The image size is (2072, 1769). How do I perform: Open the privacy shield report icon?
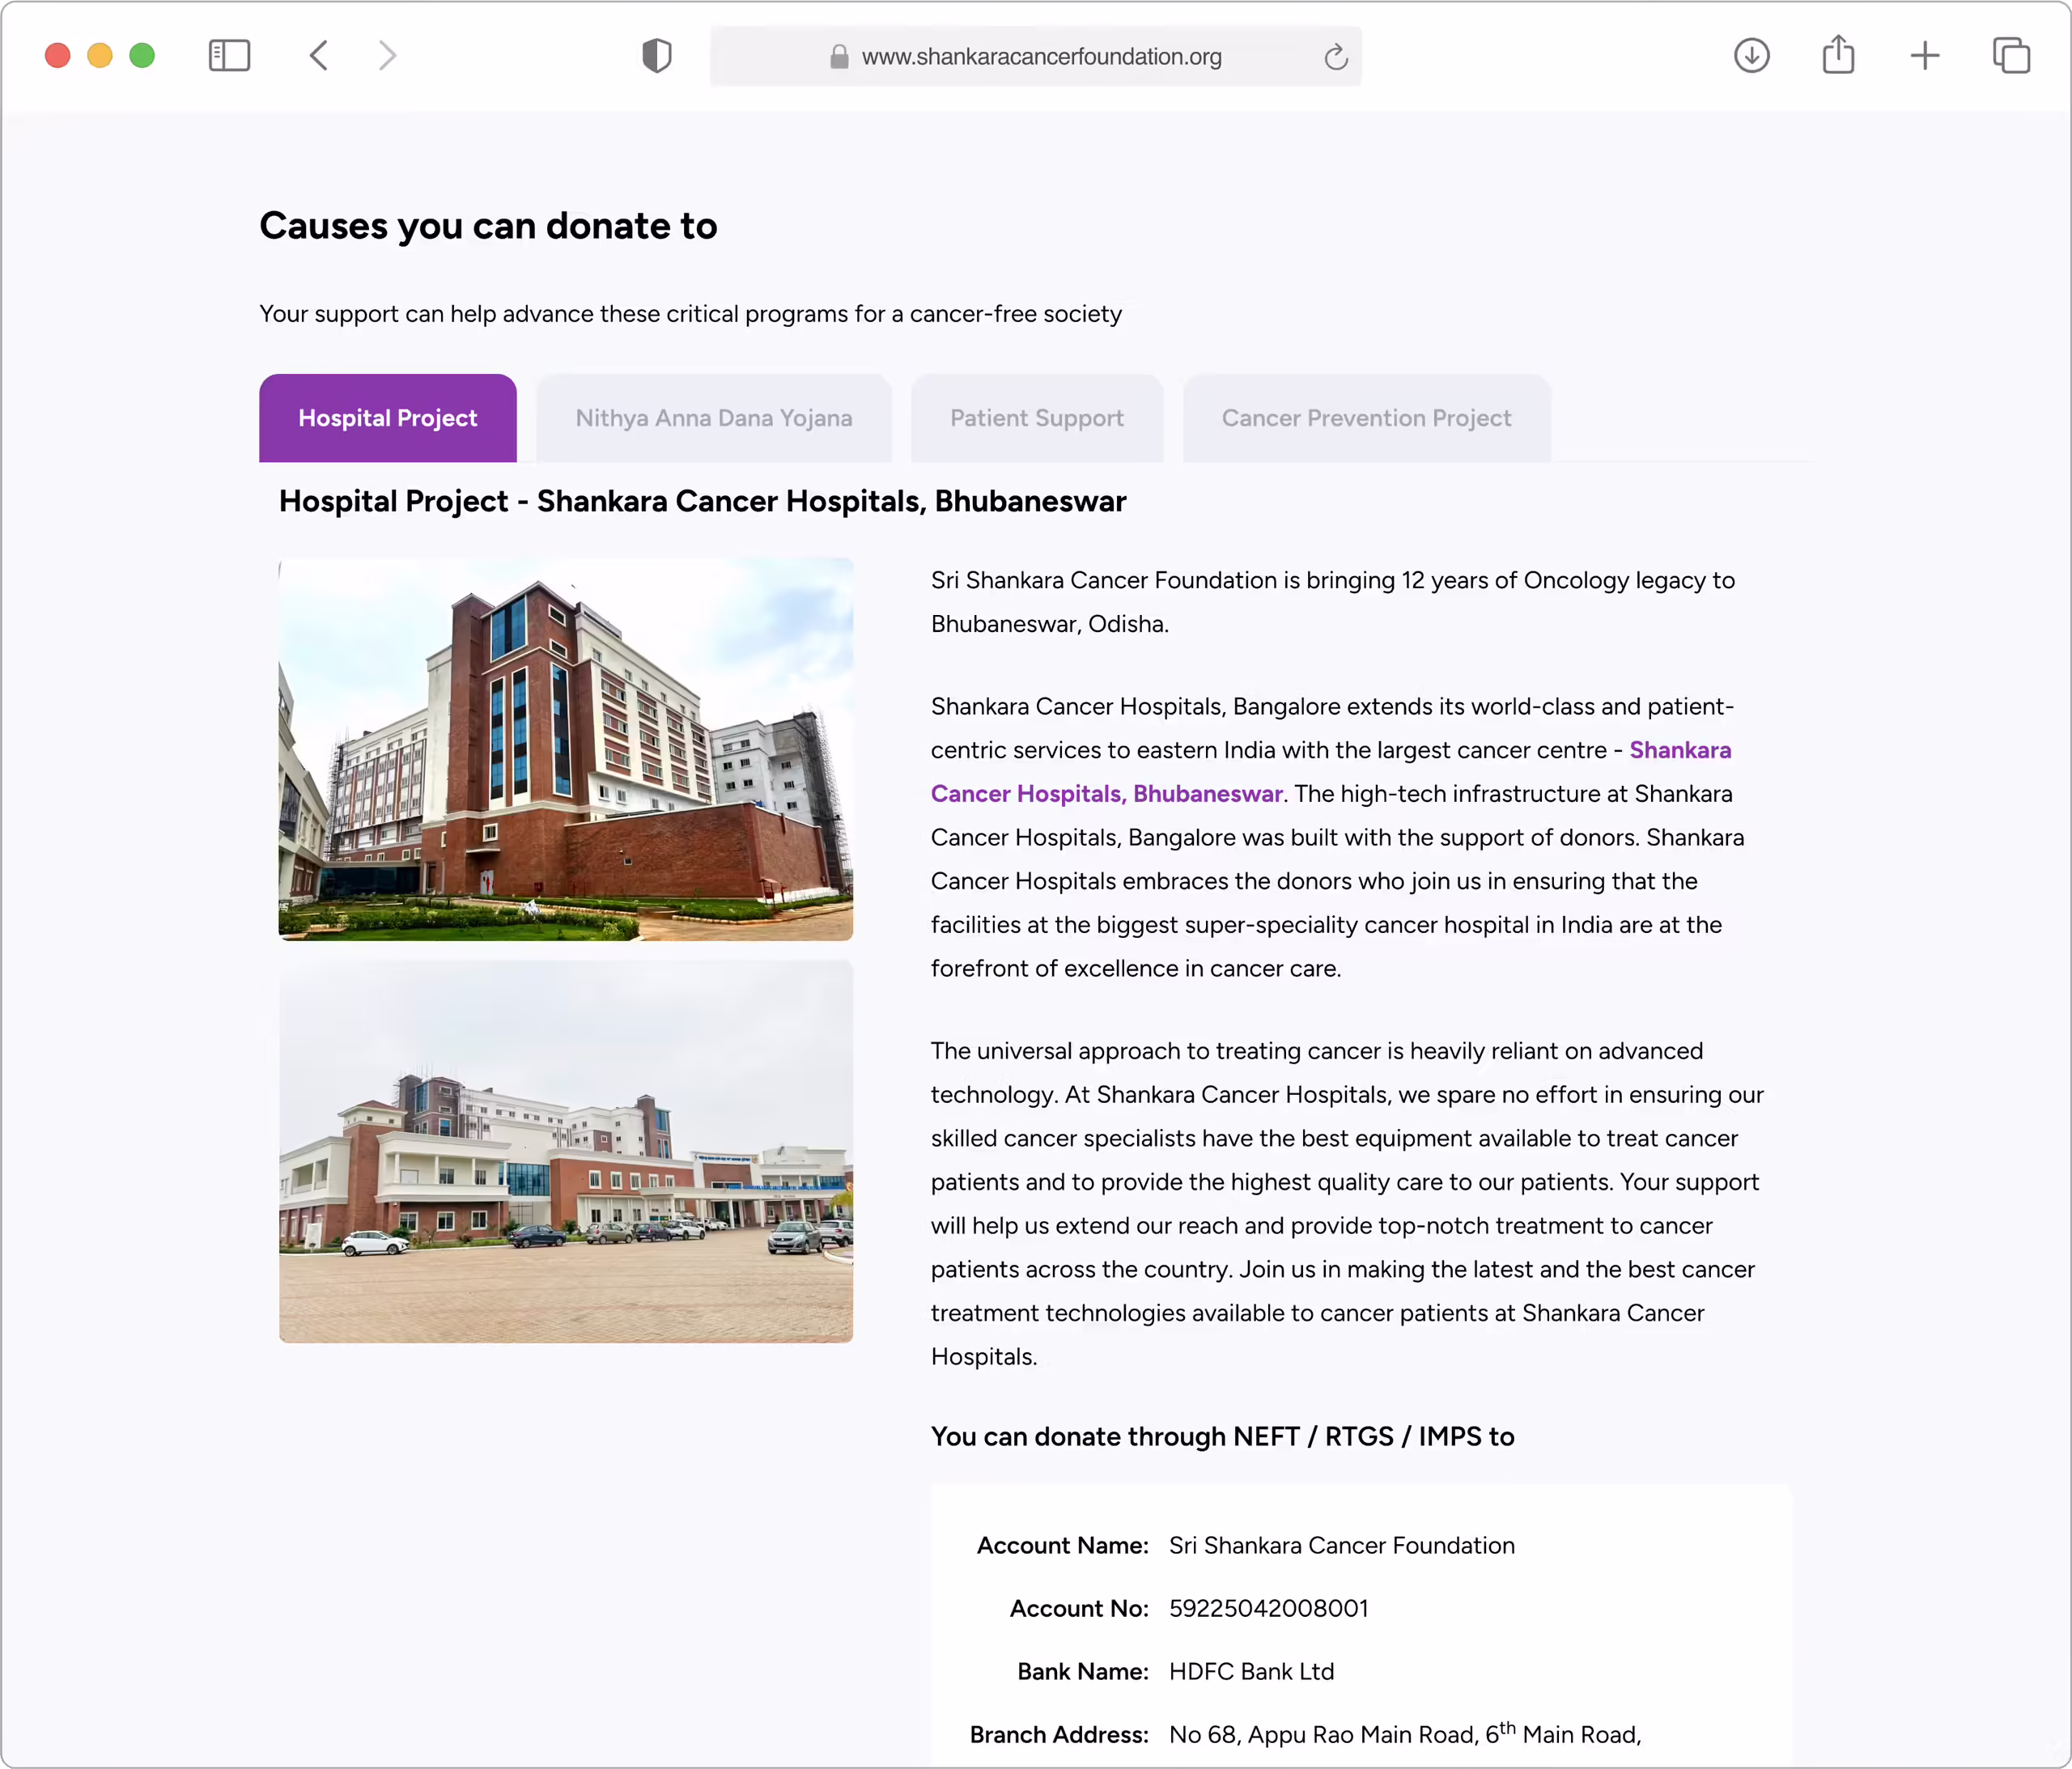tap(657, 56)
